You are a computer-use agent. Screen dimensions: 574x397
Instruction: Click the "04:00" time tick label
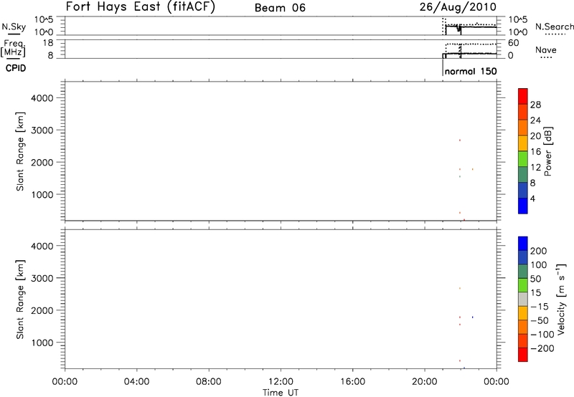136,382
